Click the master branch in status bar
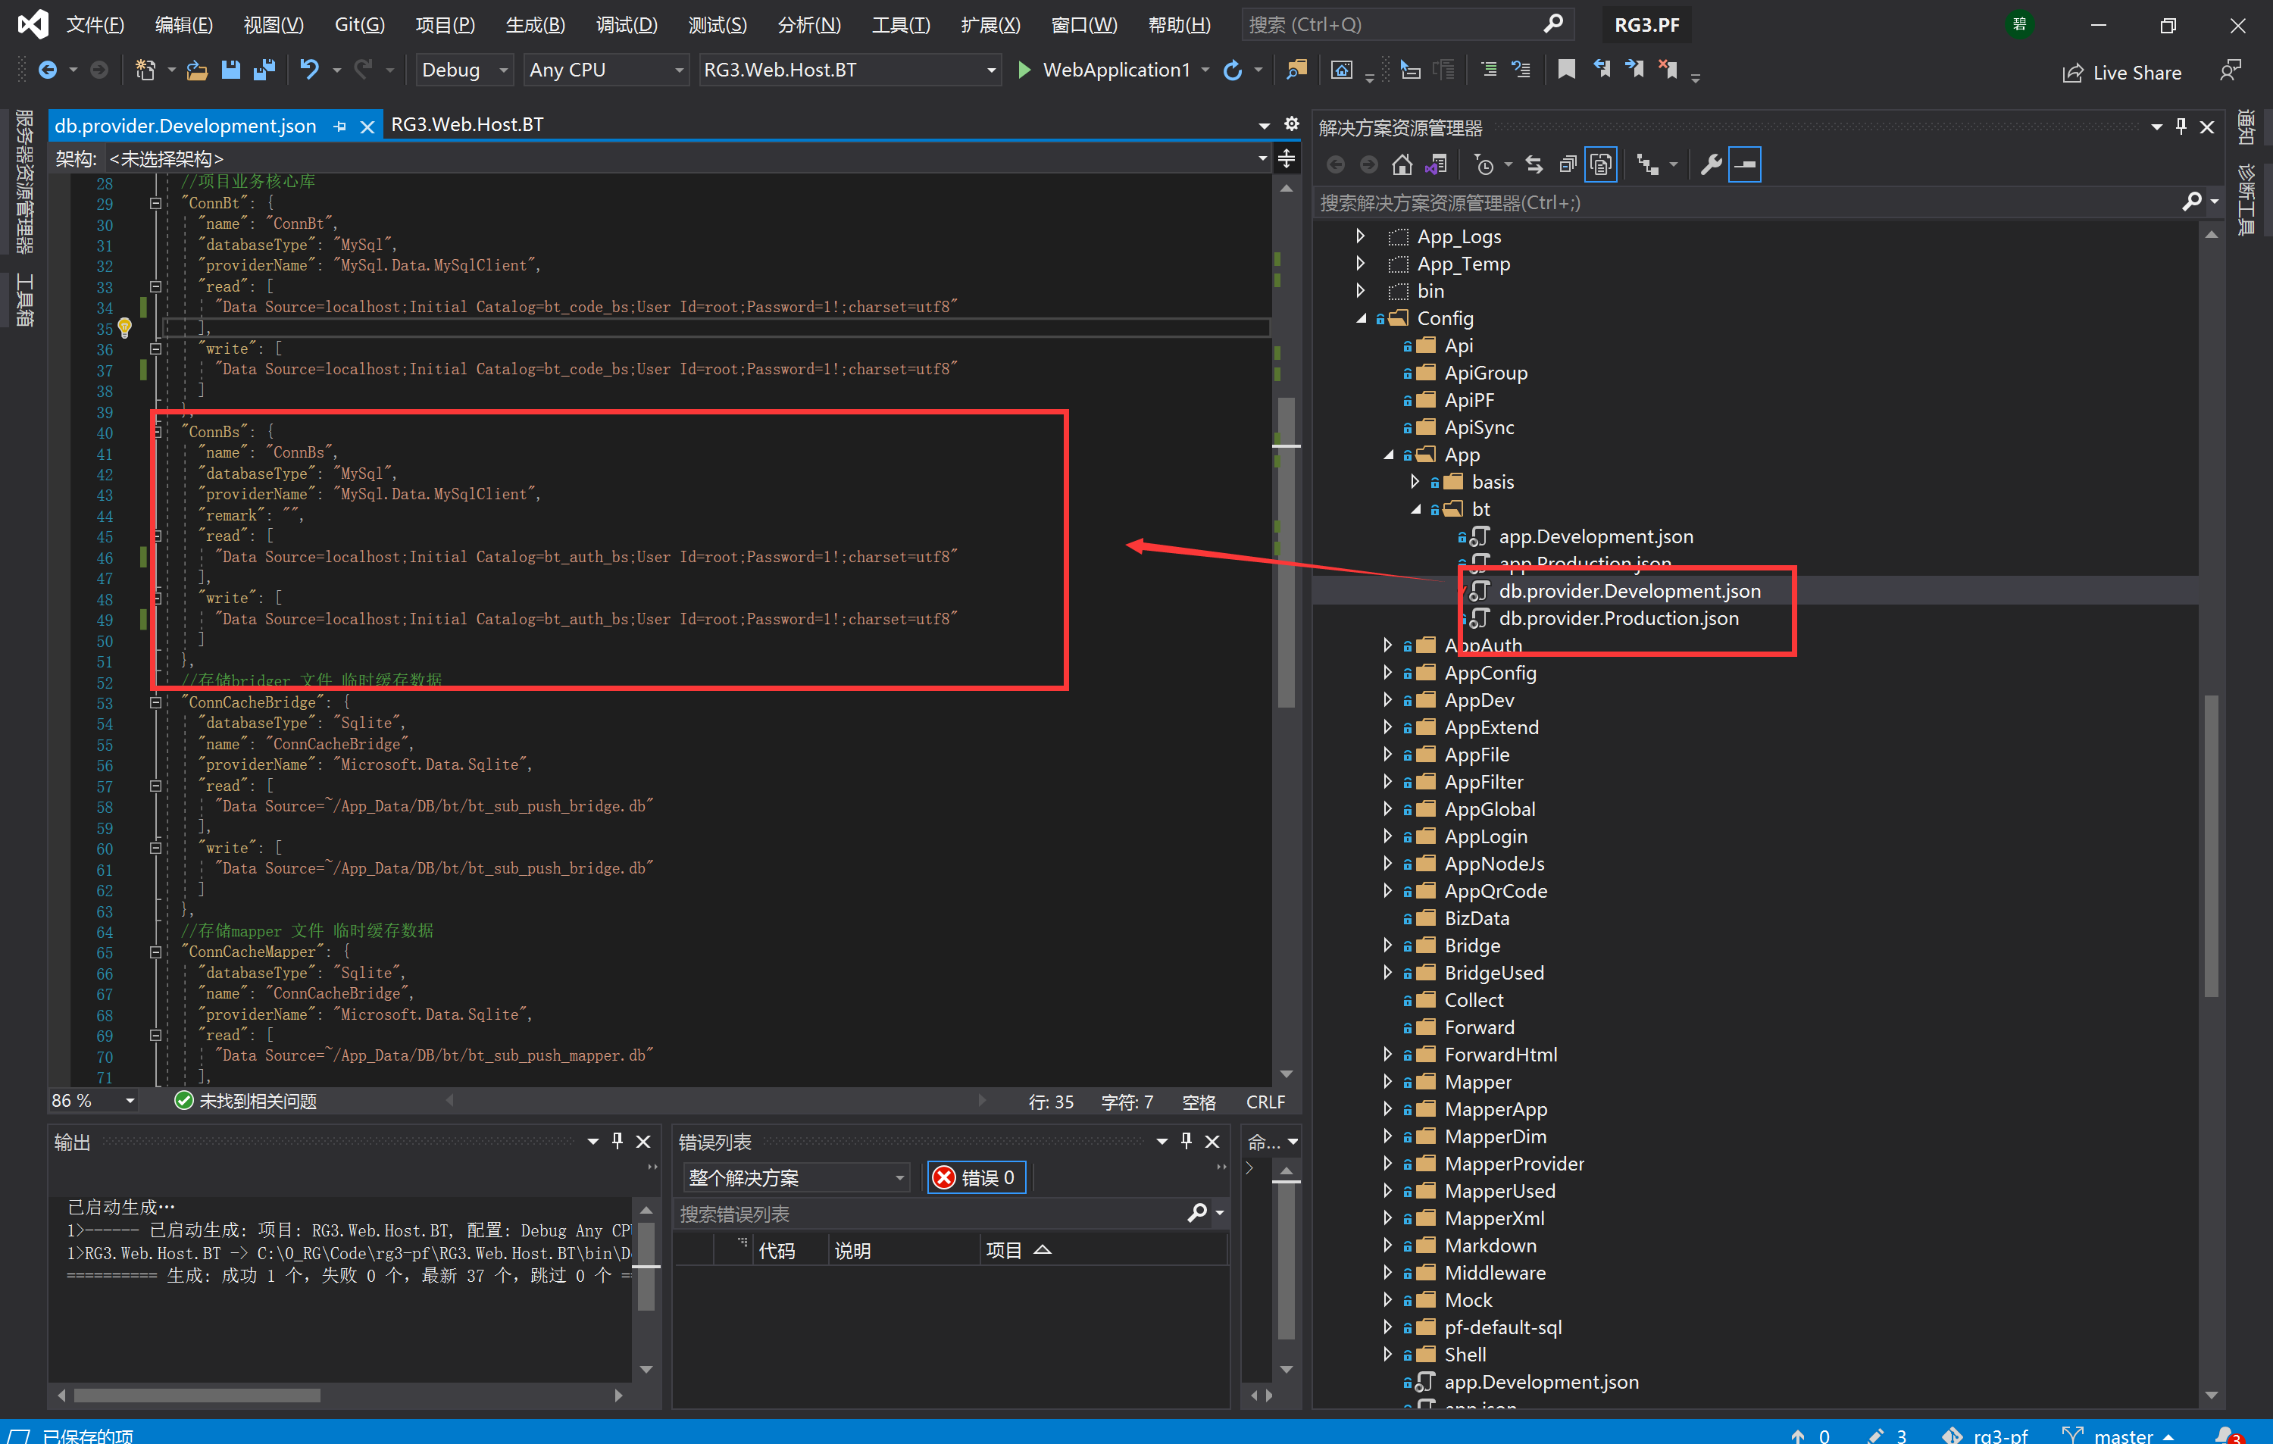This screenshot has width=2273, height=1444. (2117, 1435)
